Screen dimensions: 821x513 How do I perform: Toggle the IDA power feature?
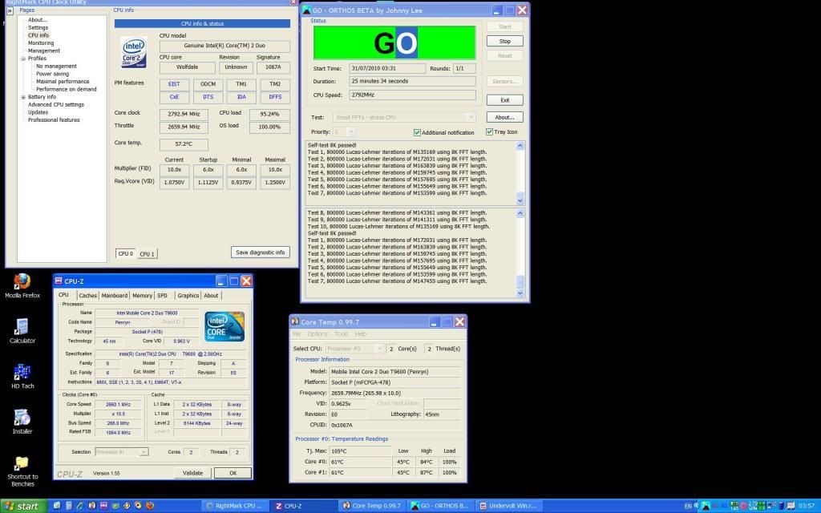coord(241,97)
